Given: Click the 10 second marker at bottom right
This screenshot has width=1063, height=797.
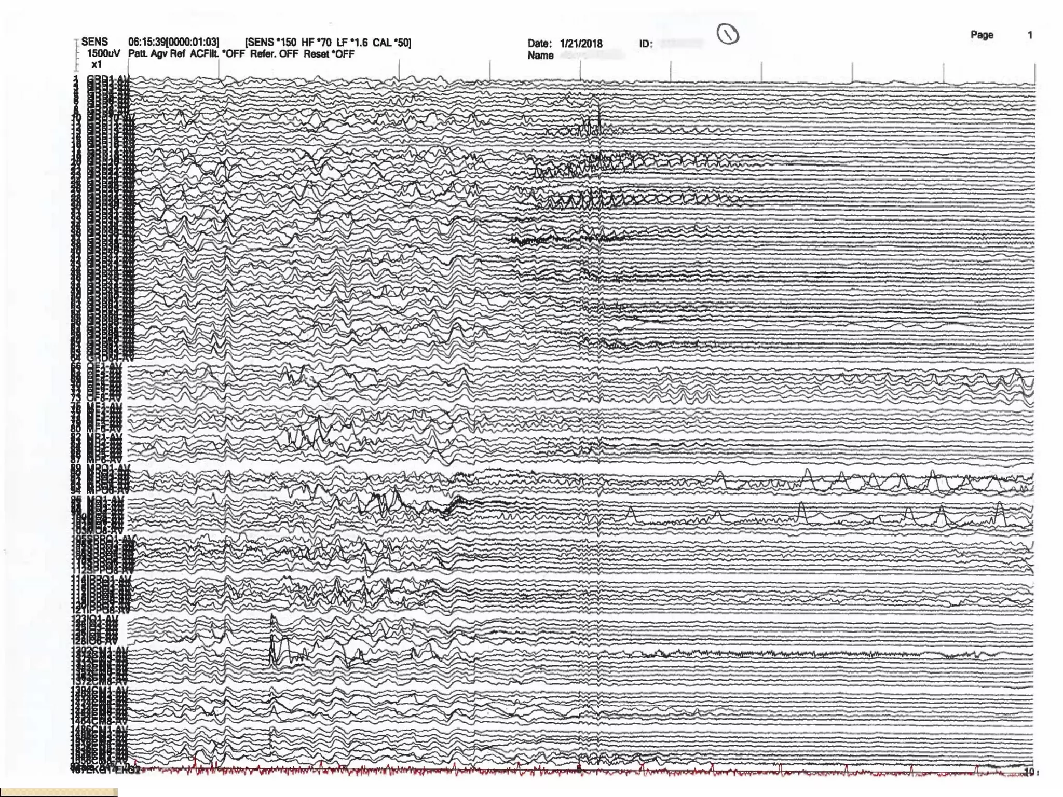Looking at the screenshot, I should (x=1028, y=772).
